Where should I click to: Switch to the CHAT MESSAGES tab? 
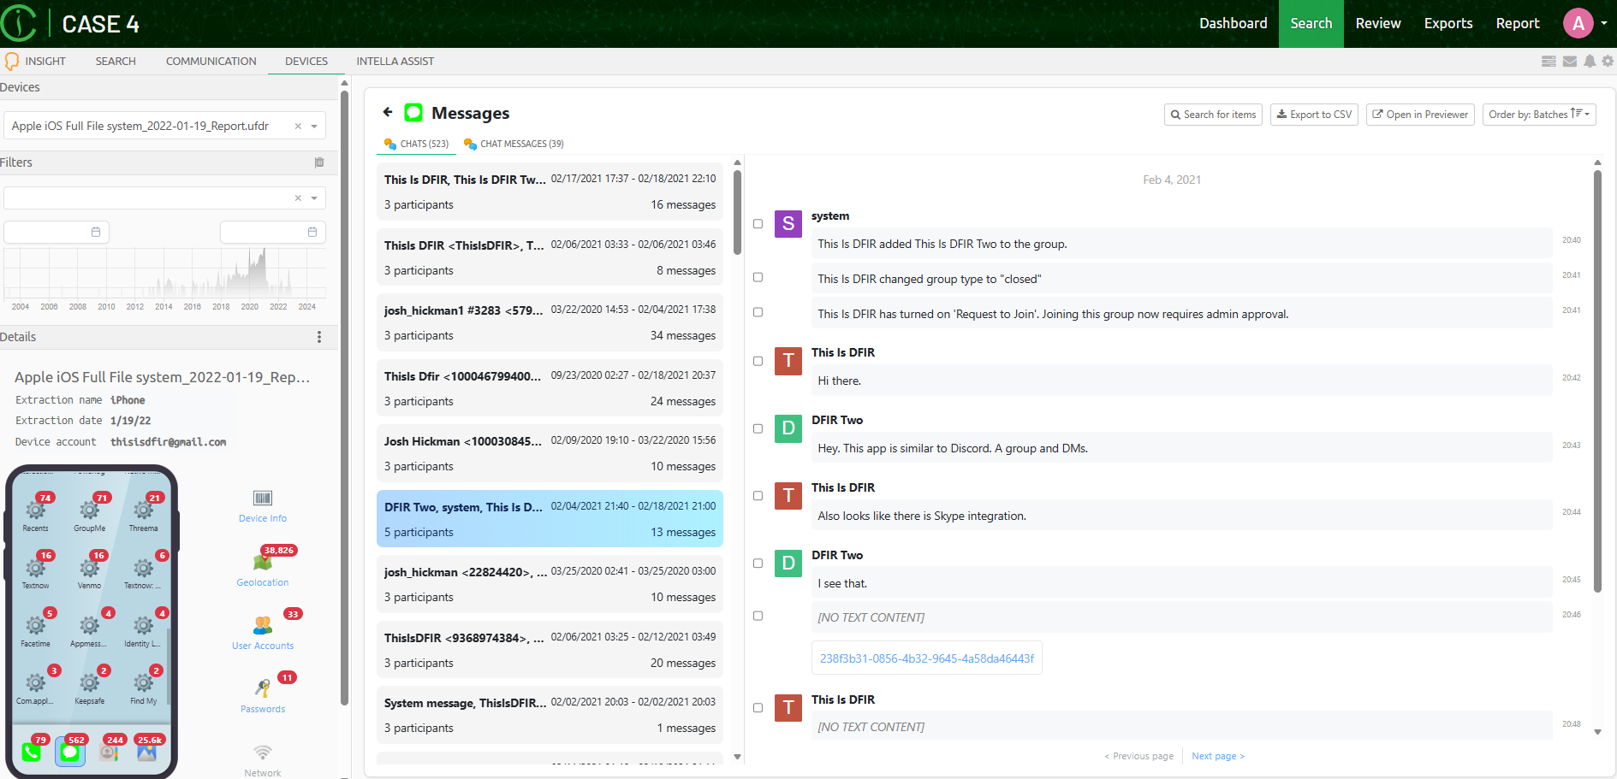[x=514, y=143]
